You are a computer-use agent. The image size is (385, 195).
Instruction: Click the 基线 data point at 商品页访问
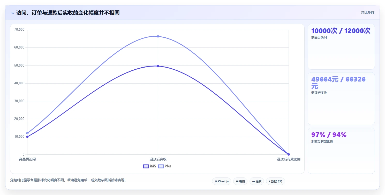point(27,137)
